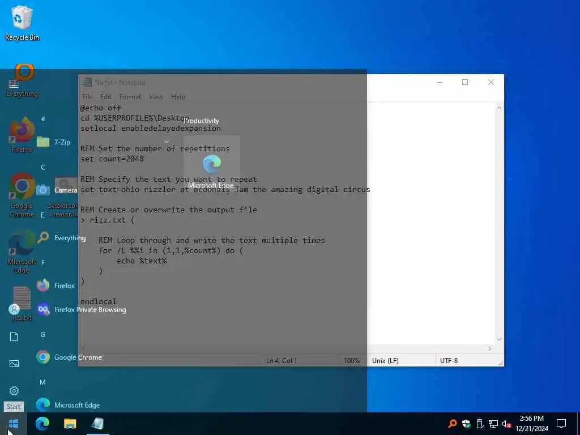The width and height of the screenshot is (580, 435).
Task: Open Notepad Edit menu
Action: [106, 97]
